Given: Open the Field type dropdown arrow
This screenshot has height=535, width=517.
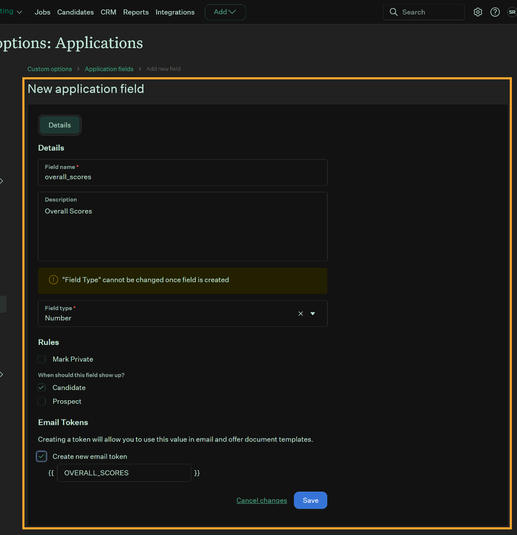Looking at the screenshot, I should [313, 314].
